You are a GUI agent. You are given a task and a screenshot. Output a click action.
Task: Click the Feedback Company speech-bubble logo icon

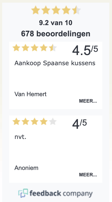[x=23, y=193]
